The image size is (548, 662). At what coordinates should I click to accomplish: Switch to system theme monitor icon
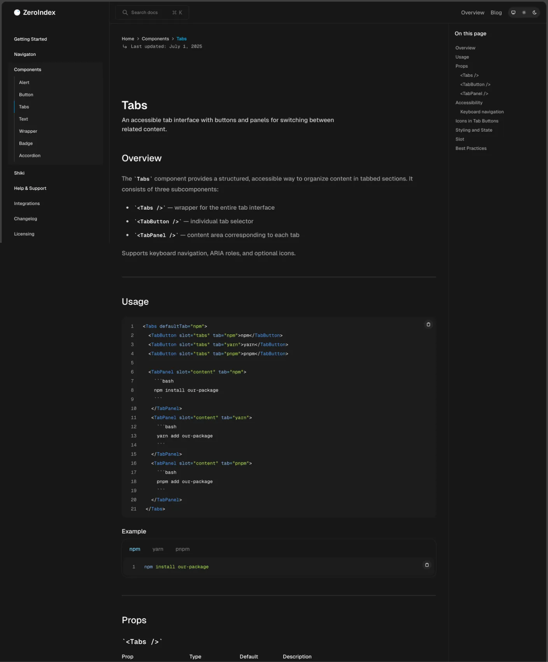(513, 12)
